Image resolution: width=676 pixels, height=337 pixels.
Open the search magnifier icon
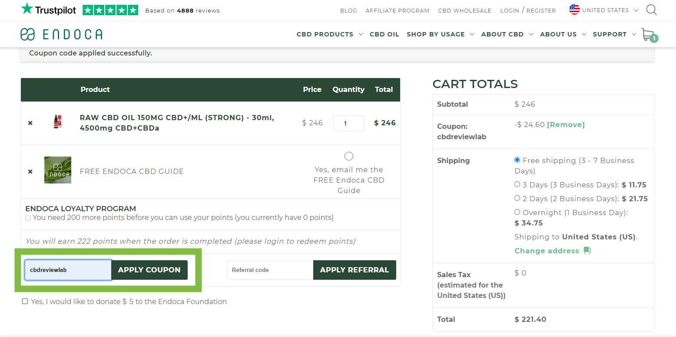click(x=651, y=10)
